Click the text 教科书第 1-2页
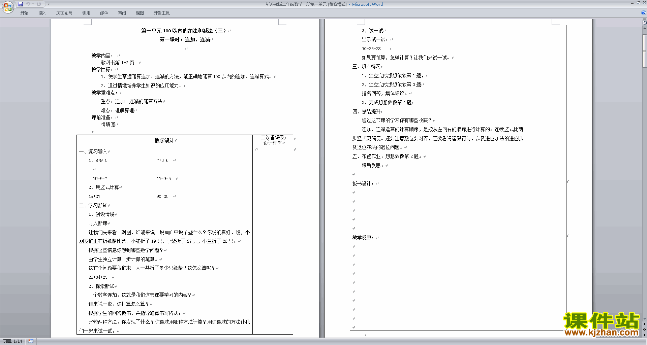This screenshot has width=647, height=345. tap(118, 63)
